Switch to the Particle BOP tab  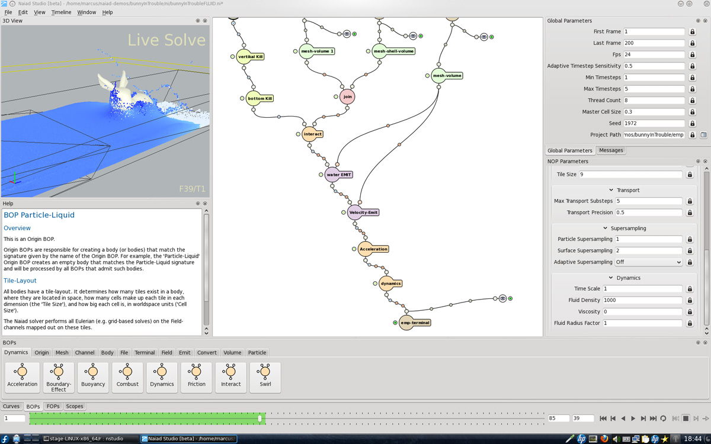pyautogui.click(x=257, y=353)
